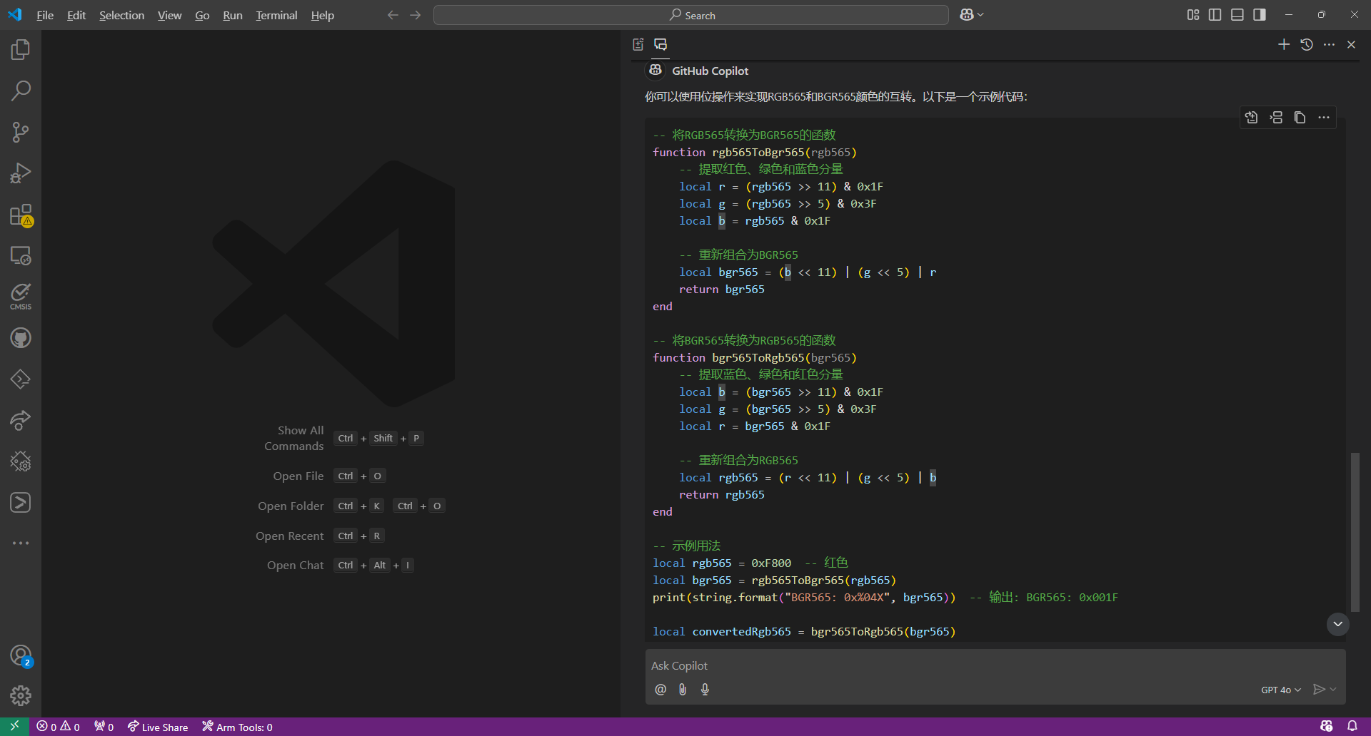Open the GPT 4o model picker
Image resolution: width=1371 pixels, height=736 pixels.
tap(1281, 690)
